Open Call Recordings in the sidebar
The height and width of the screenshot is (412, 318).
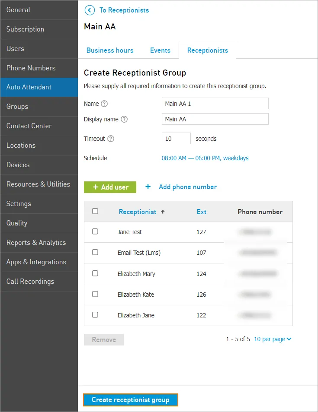click(x=39, y=282)
